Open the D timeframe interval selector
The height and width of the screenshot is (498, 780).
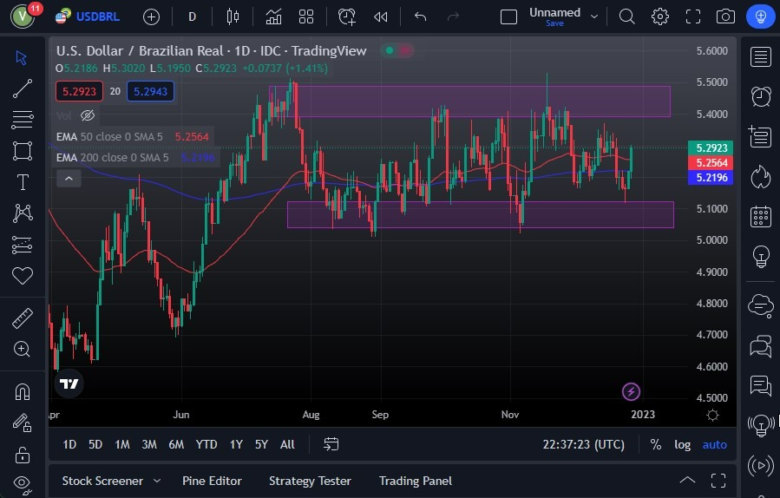(192, 16)
